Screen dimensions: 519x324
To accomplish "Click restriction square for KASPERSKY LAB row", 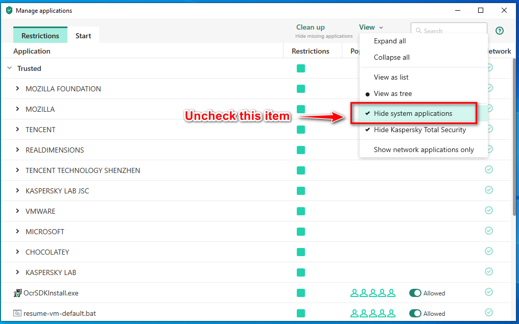I will pyautogui.click(x=300, y=272).
